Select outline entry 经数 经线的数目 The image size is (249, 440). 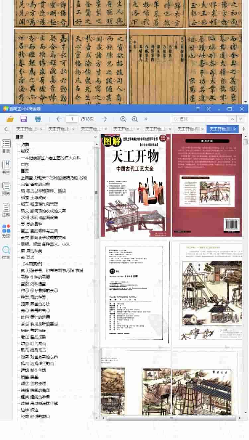(x=36, y=416)
